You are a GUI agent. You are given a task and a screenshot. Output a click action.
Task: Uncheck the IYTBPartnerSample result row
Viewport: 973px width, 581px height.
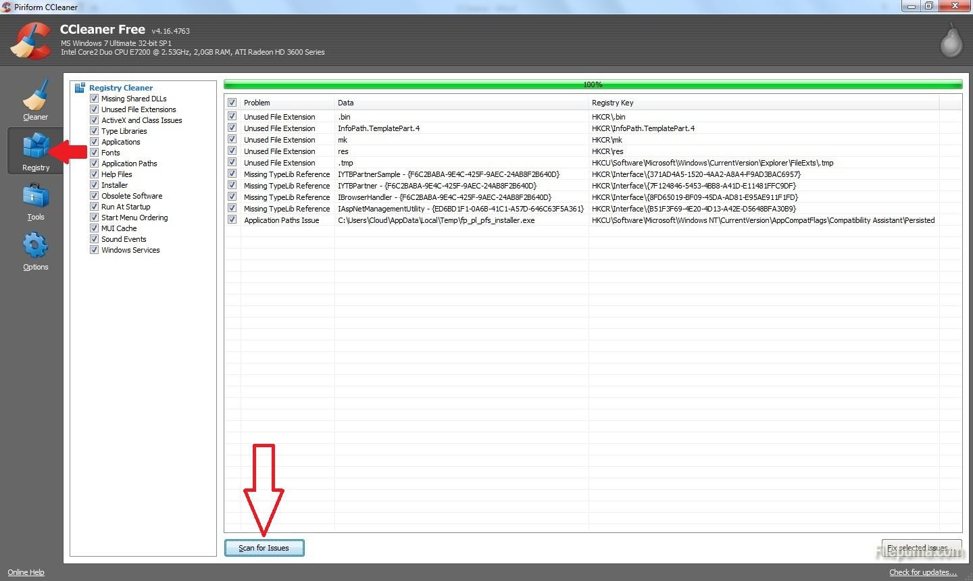tap(232, 174)
